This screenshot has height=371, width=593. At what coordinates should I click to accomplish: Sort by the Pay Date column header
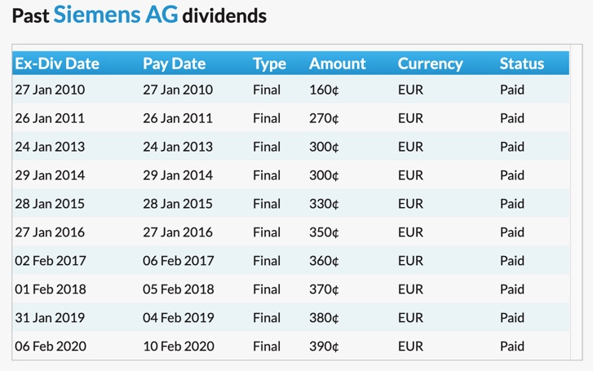click(x=175, y=64)
